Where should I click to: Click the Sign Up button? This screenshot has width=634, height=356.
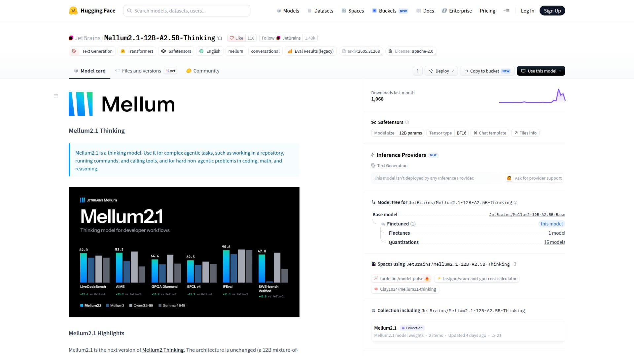(552, 11)
